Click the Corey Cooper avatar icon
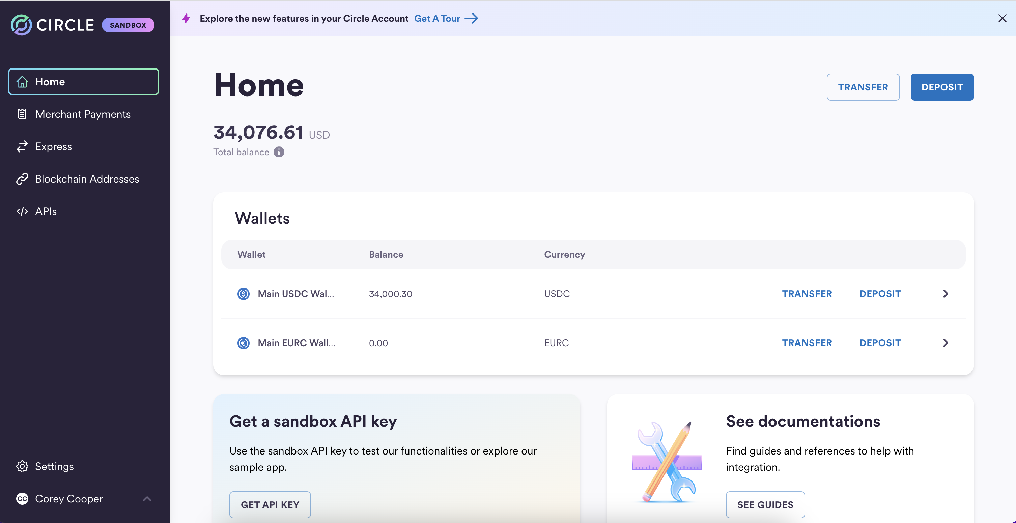1016x523 pixels. point(22,499)
